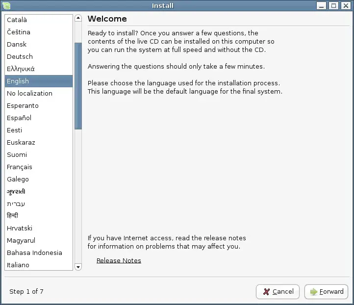This screenshot has height=305, width=354.
Task: Select Català in the language list
Action: coord(39,20)
